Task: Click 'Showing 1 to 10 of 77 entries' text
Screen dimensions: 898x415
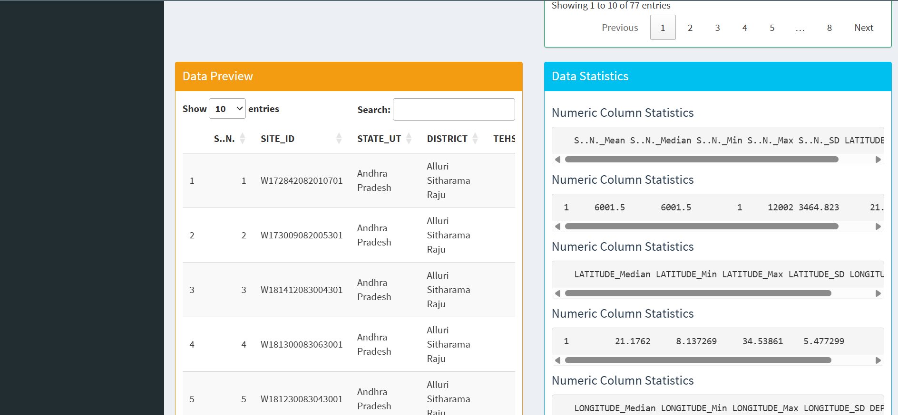Action: tap(611, 5)
